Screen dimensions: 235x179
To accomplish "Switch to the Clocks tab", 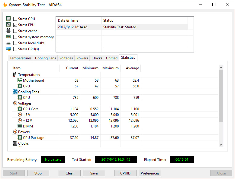I will (97, 58).
